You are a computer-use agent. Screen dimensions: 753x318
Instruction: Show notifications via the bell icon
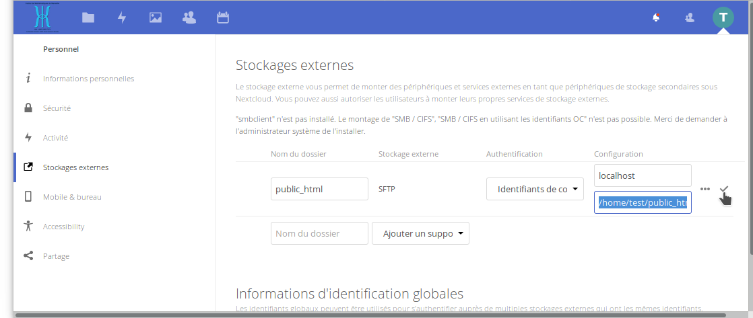[x=656, y=18]
